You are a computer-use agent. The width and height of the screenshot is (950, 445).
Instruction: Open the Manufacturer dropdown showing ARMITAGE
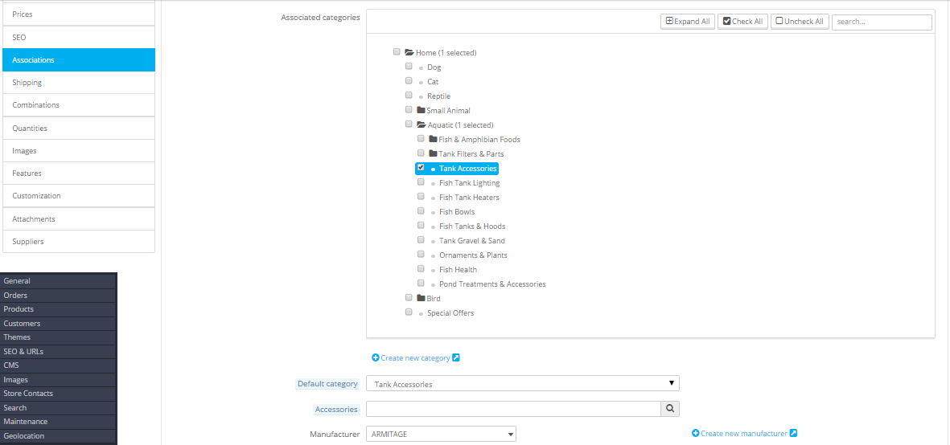[x=441, y=434]
